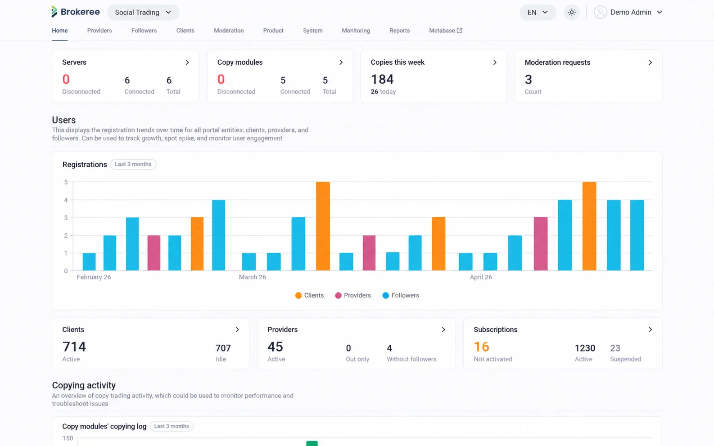Toggle the light/dark theme sun icon
Viewport: 714px width, 446px height.
(571, 12)
